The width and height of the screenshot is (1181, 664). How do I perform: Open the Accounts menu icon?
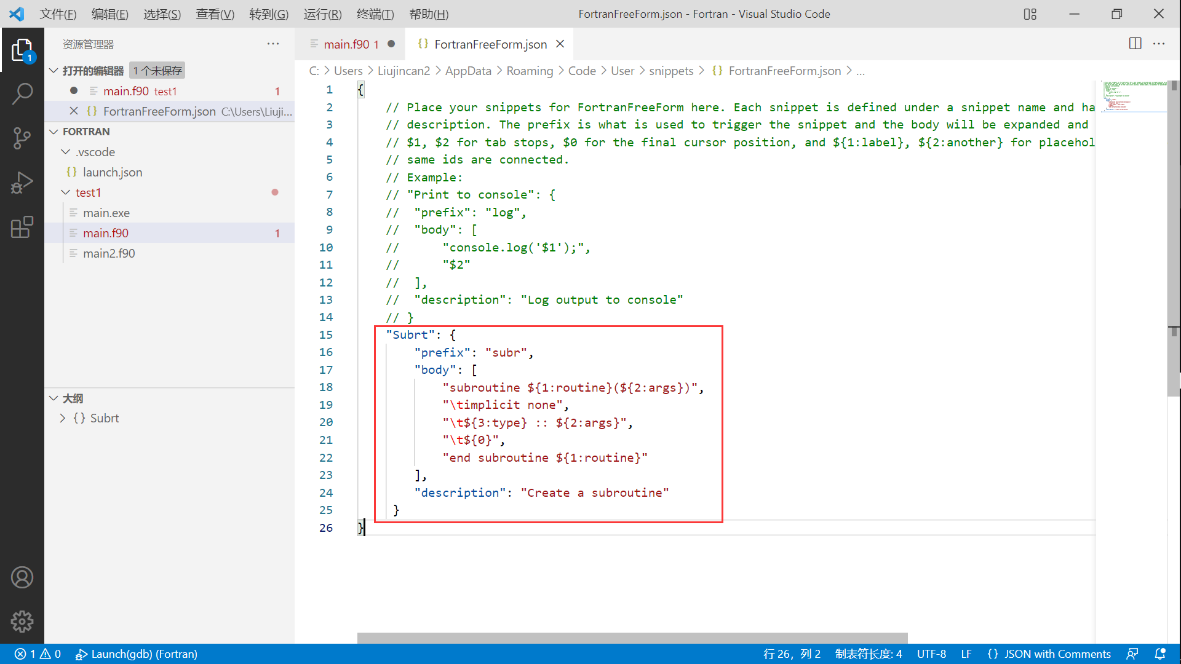(x=22, y=577)
